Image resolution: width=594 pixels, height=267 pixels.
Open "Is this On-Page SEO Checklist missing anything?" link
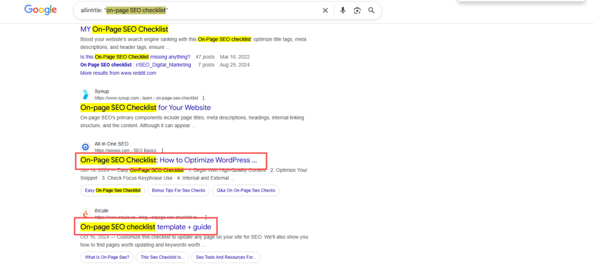135,57
